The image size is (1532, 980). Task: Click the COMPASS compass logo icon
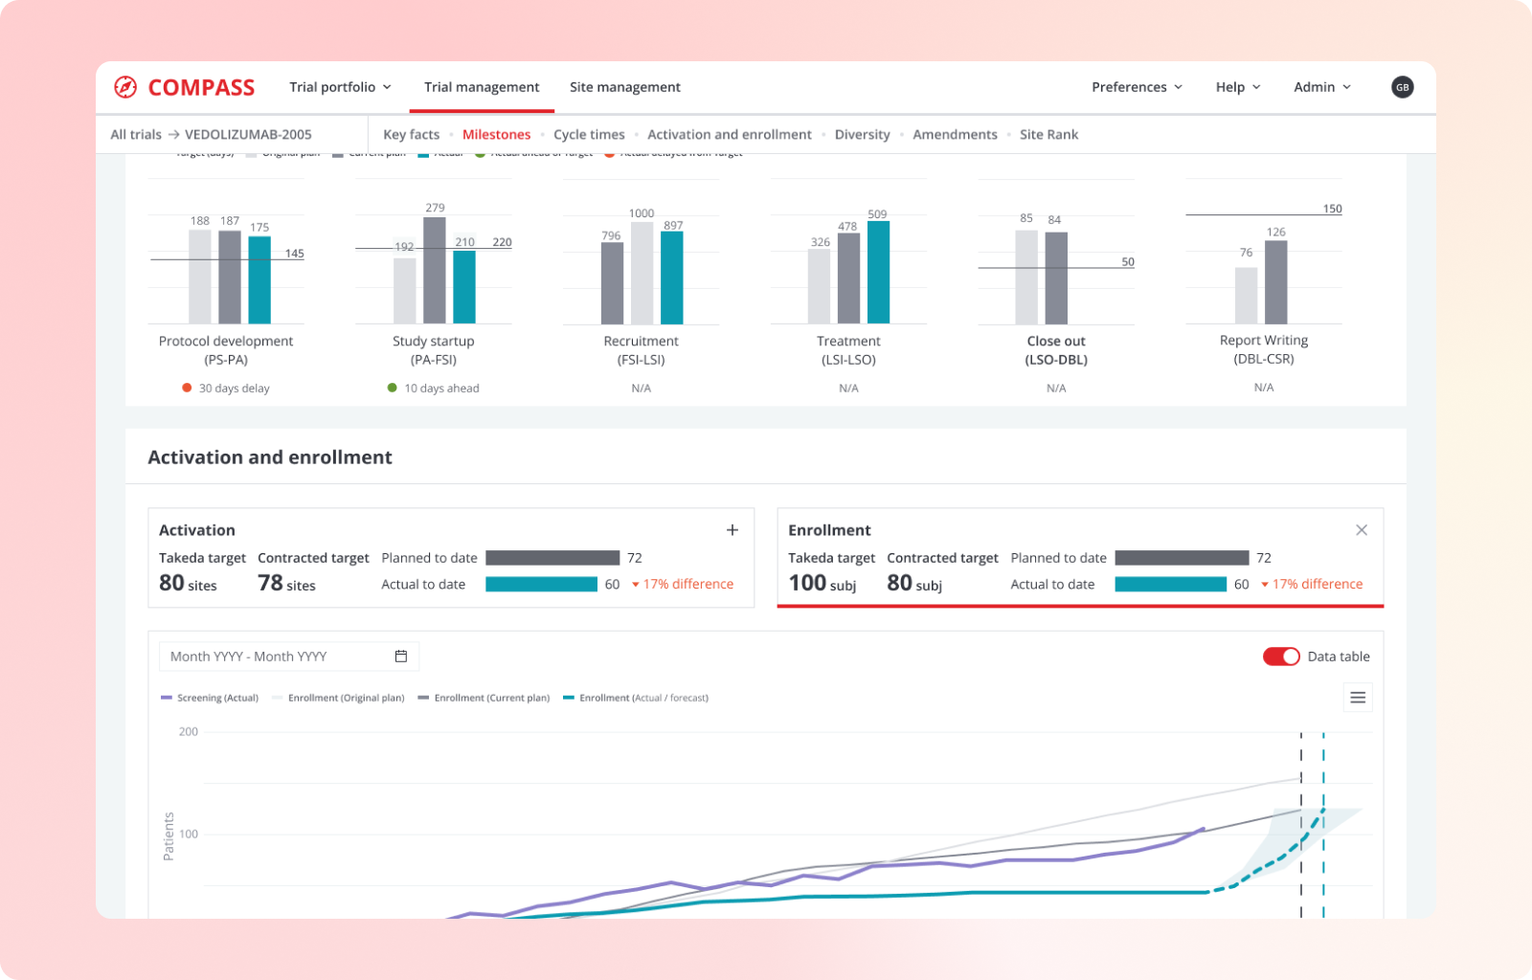(x=124, y=86)
